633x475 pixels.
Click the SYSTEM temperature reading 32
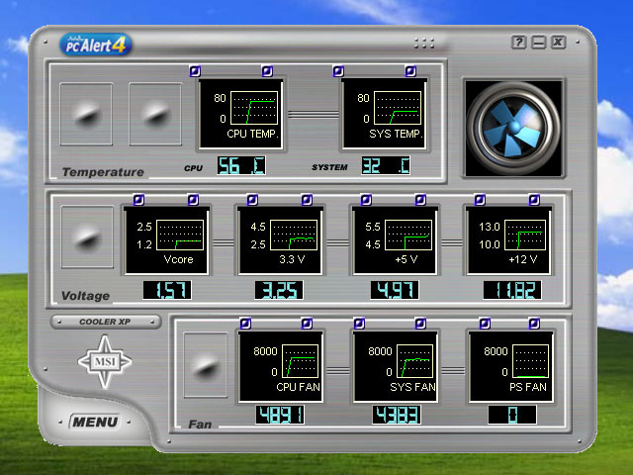[386, 165]
